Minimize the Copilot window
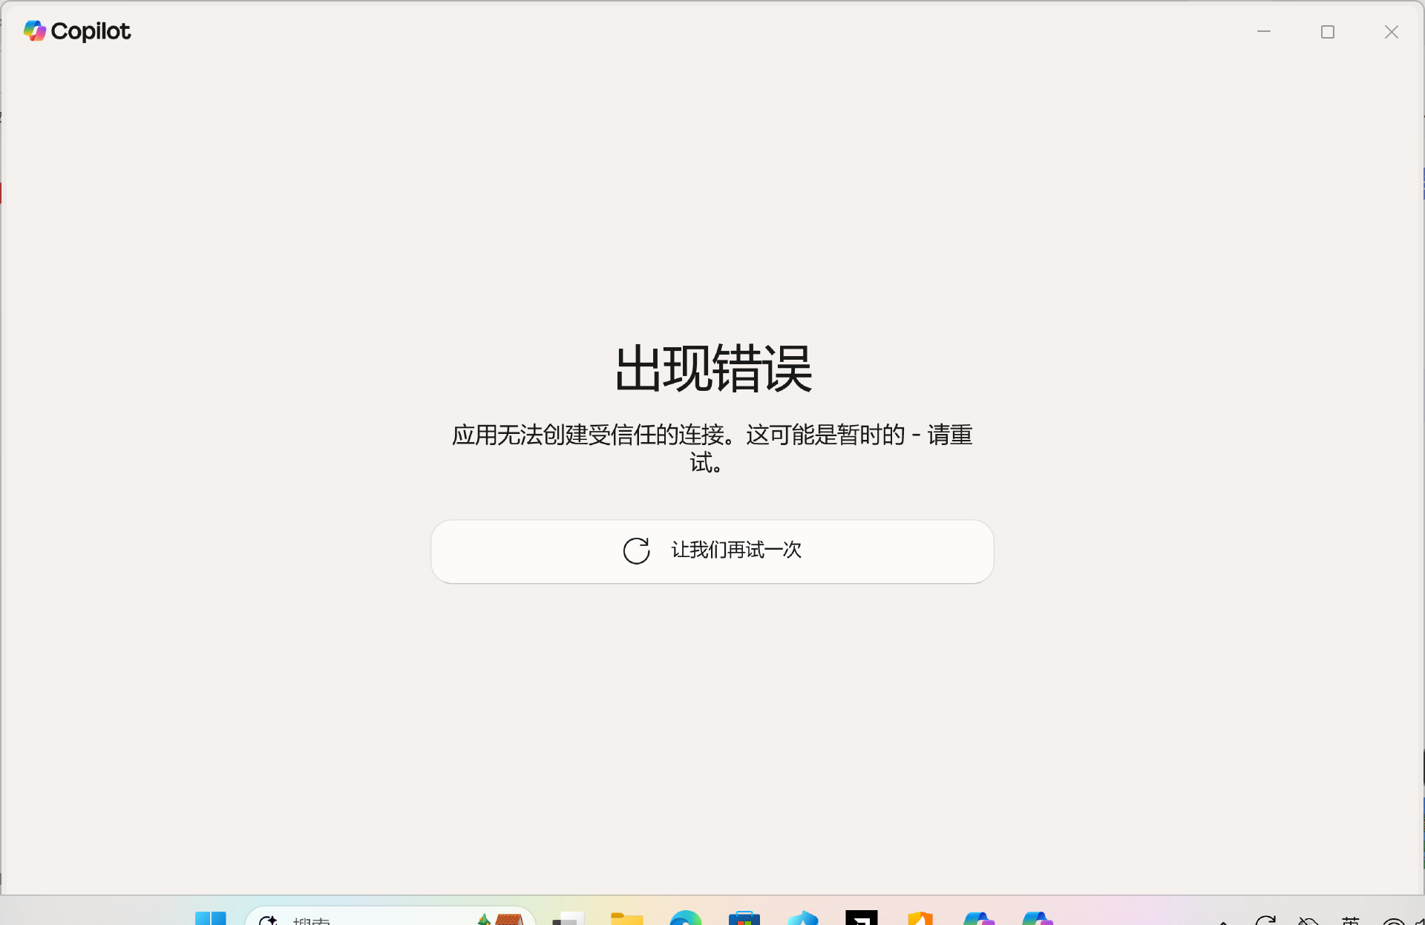 click(1264, 32)
